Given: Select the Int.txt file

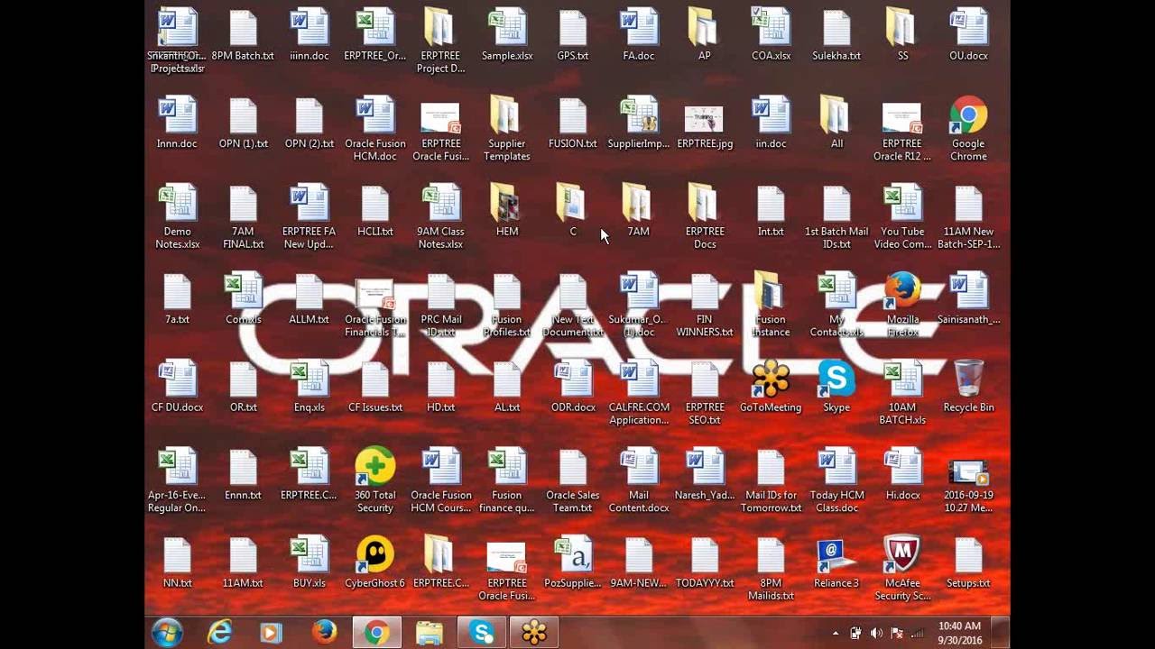Looking at the screenshot, I should (x=771, y=212).
